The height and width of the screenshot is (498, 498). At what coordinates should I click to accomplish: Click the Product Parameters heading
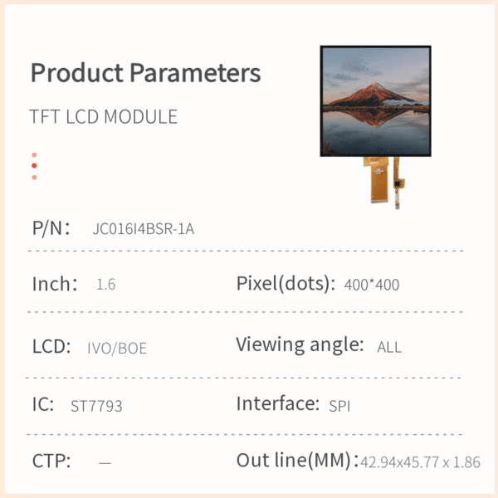145,73
